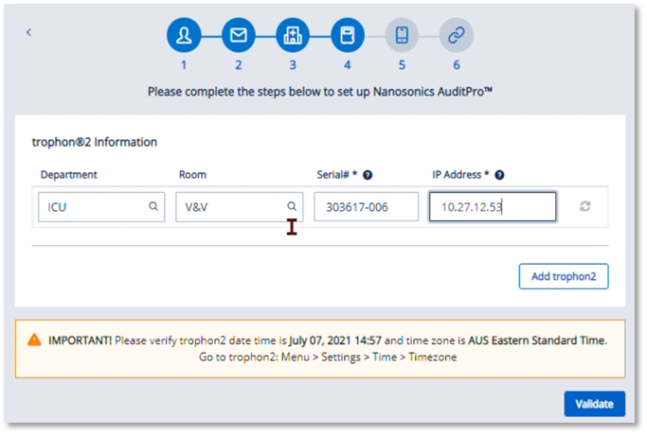Click the IP Address help question mark icon
The image size is (647, 435).
tap(499, 175)
